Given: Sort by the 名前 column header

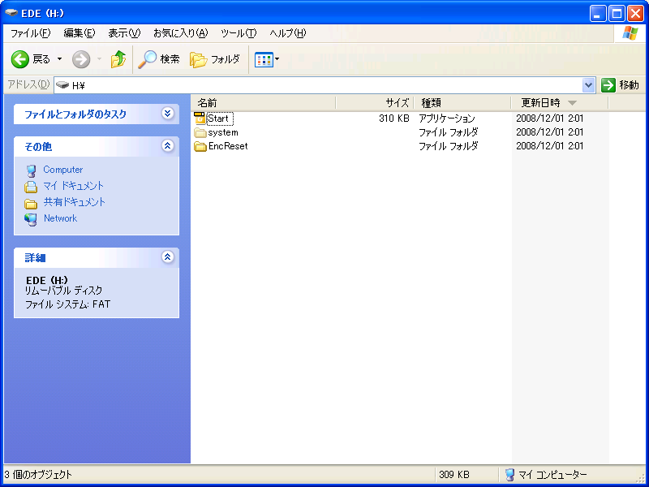Looking at the screenshot, I should [263, 103].
